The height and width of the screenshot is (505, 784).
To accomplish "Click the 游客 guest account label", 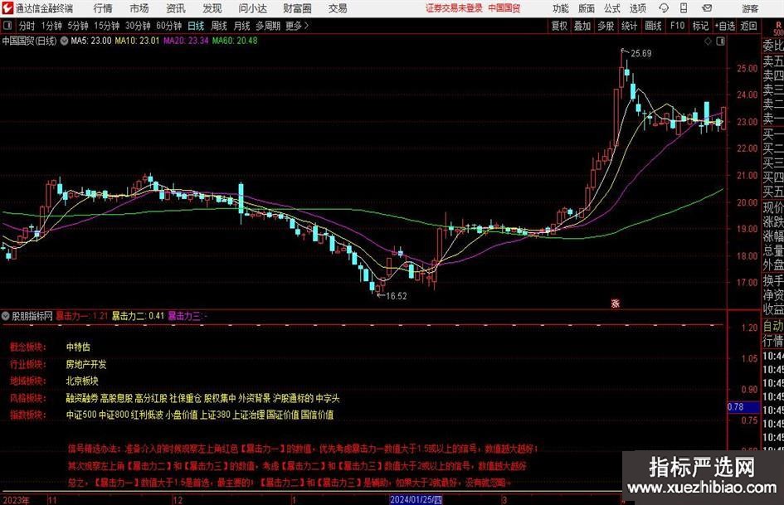I will 750,8.
